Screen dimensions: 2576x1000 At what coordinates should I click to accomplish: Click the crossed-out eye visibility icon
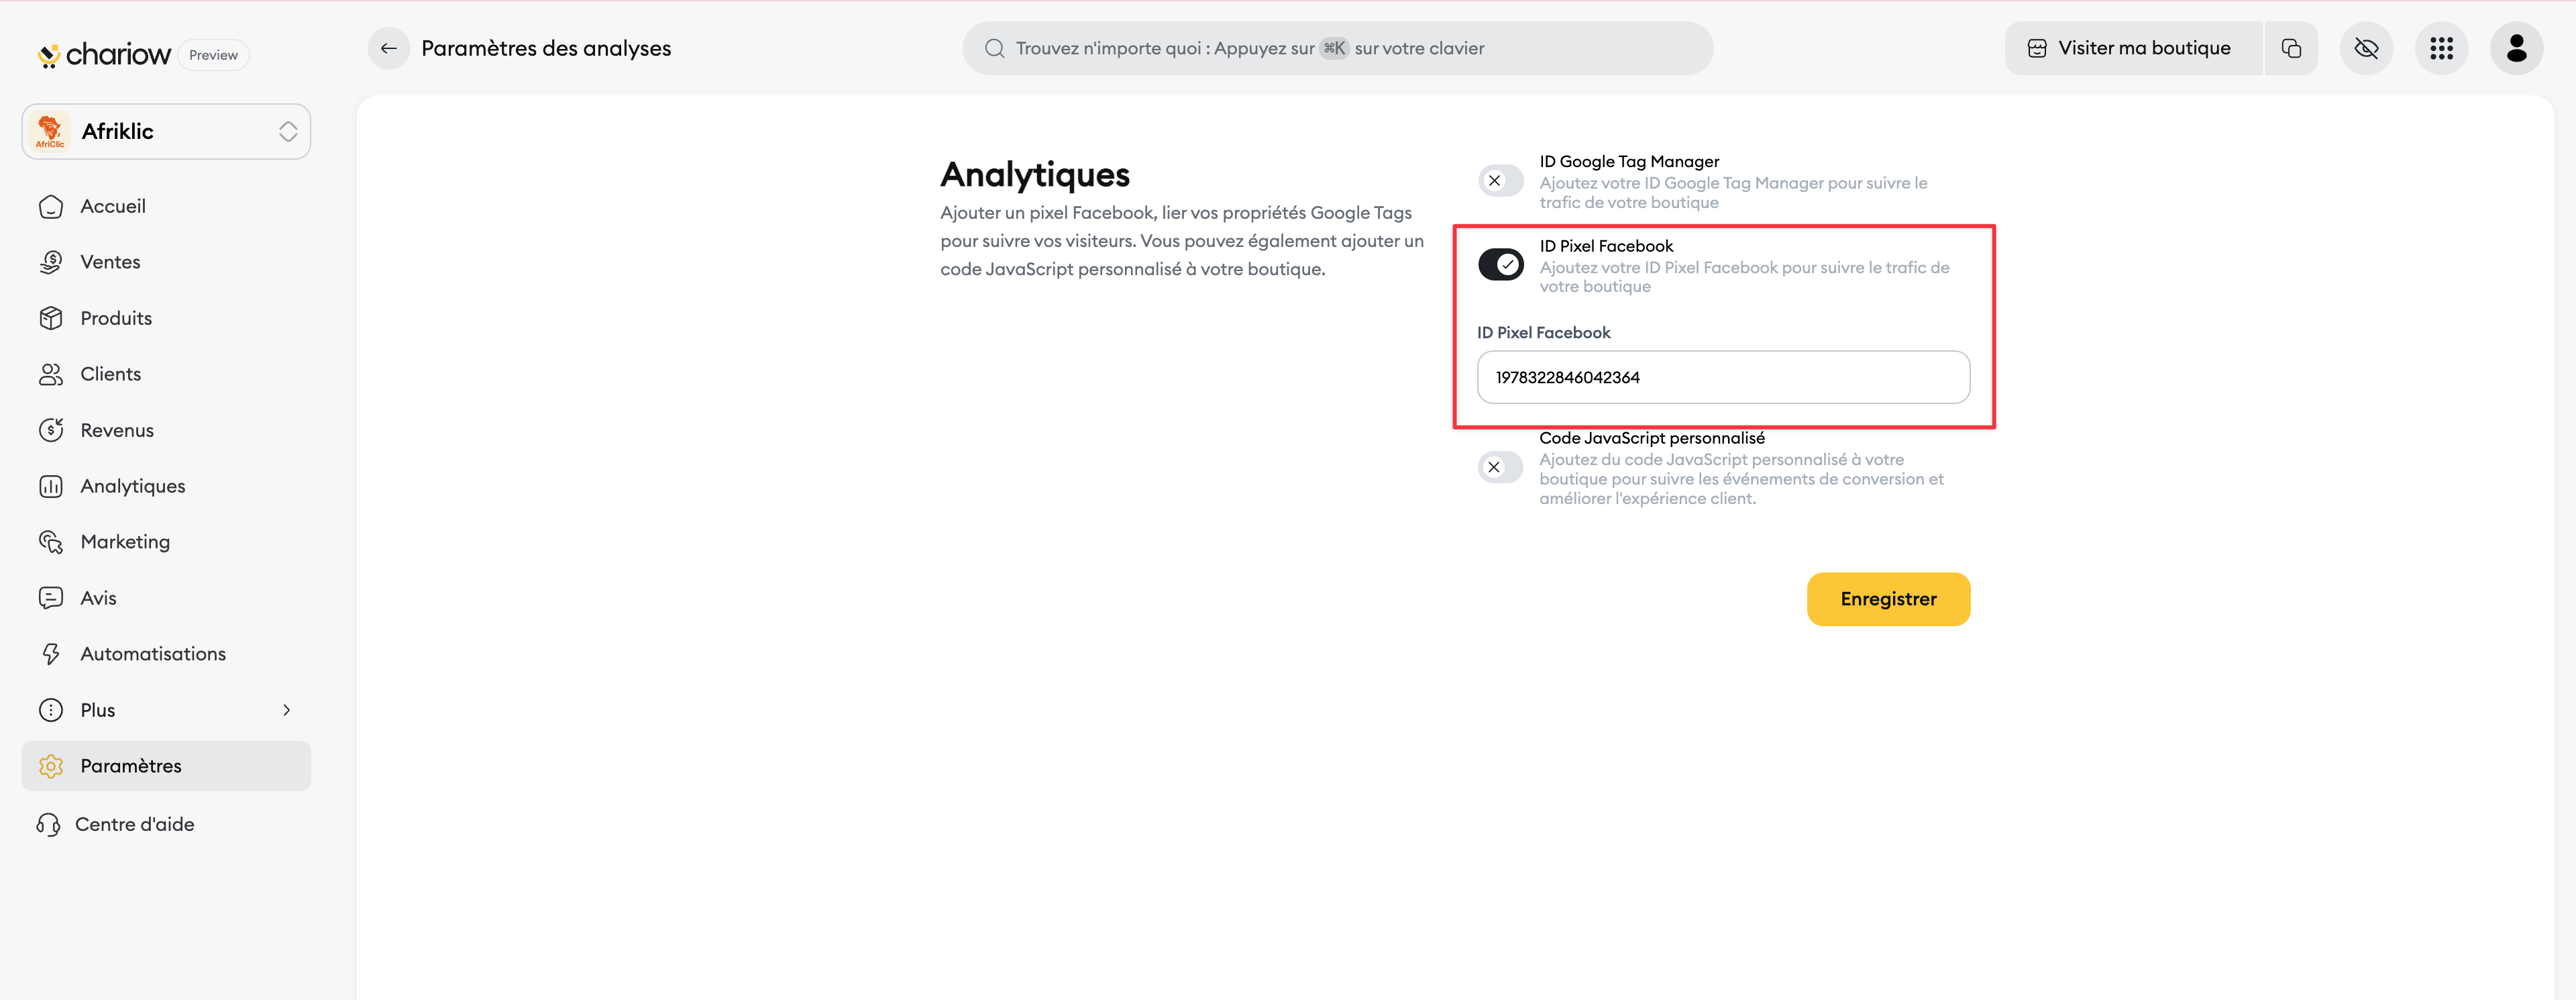point(2366,48)
